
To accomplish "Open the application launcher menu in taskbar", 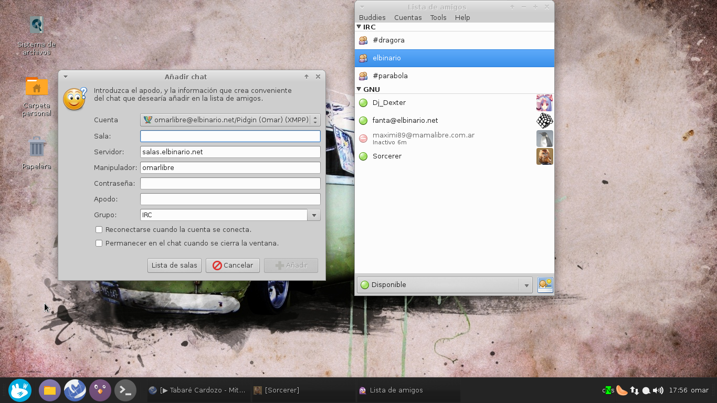I will pos(20,390).
